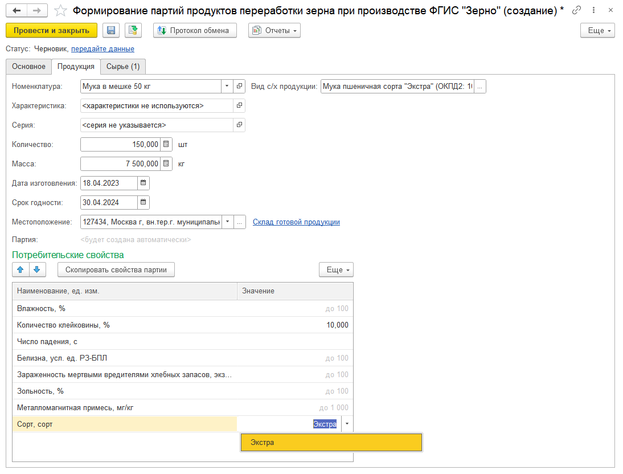Switch to the Сырье (1) tab
This screenshot has width=623, height=474.
click(123, 67)
